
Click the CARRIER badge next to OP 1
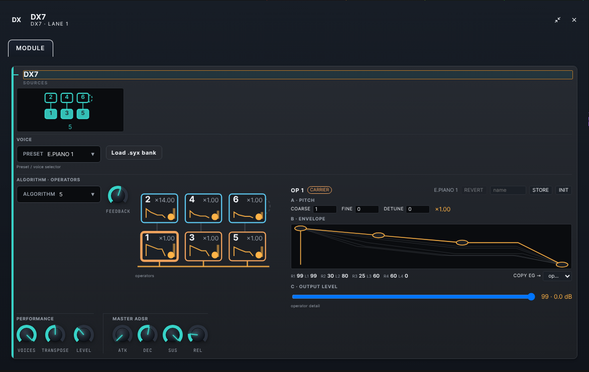[x=320, y=190]
